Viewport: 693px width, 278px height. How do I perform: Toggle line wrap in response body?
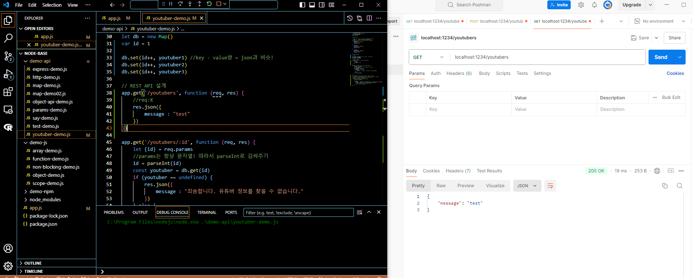tap(550, 186)
